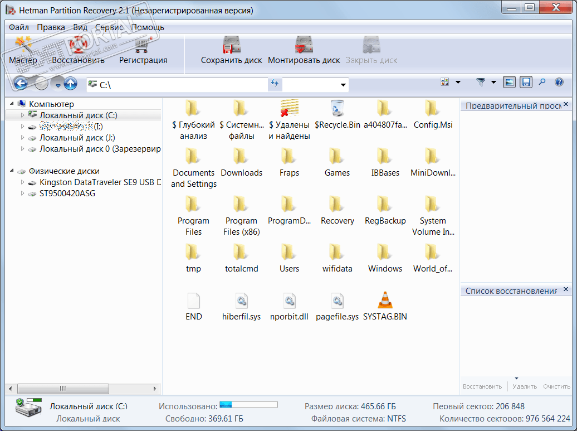The height and width of the screenshot is (431, 577).
Task: Open the $ Системные файлы folder
Action: [241, 120]
